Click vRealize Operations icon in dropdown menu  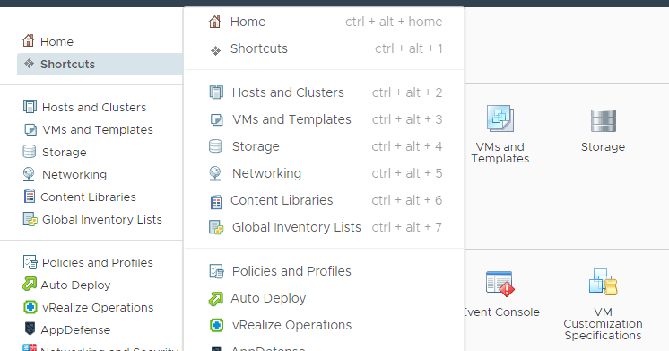click(x=216, y=325)
